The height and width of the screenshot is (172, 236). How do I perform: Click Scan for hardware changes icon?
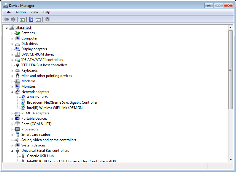click(47, 19)
